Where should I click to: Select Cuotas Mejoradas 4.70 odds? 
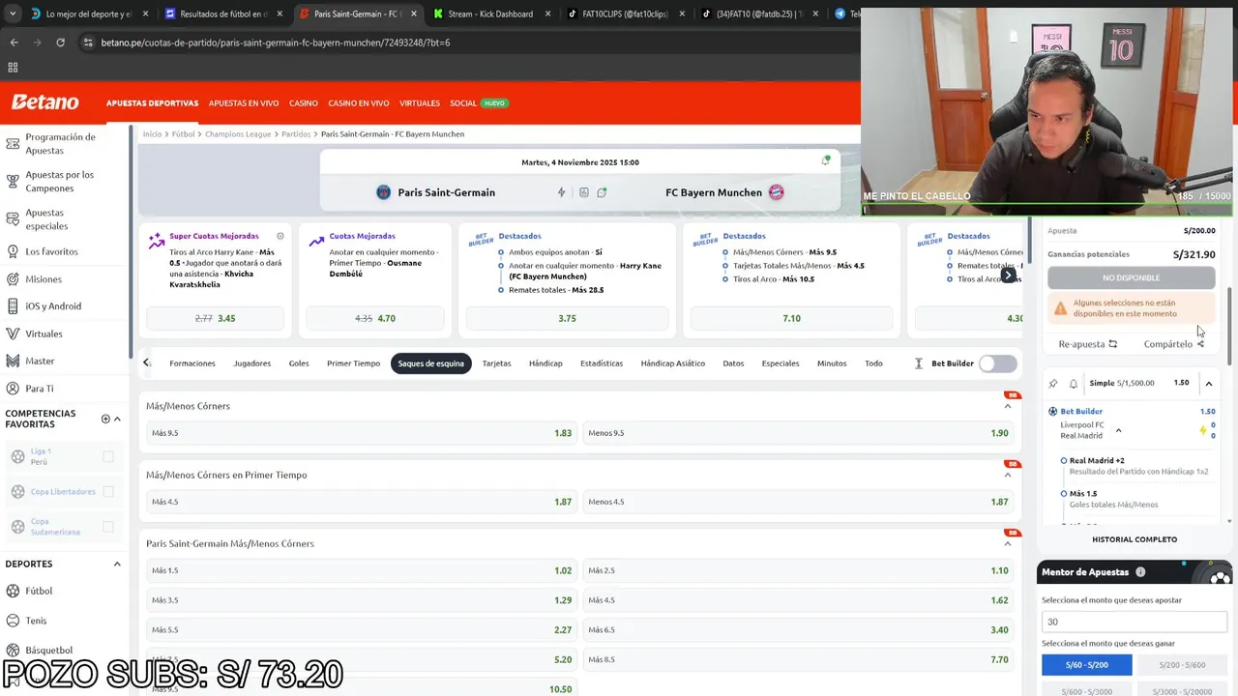click(x=375, y=318)
